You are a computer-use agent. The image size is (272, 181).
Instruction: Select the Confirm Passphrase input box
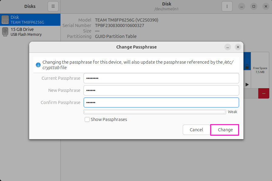(161, 102)
